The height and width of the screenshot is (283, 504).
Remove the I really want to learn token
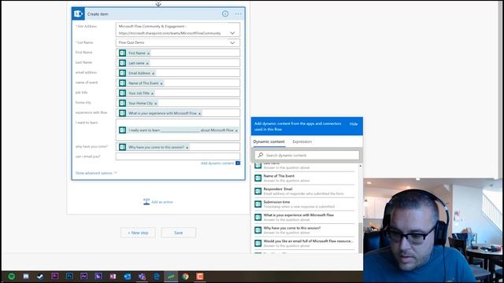236,130
